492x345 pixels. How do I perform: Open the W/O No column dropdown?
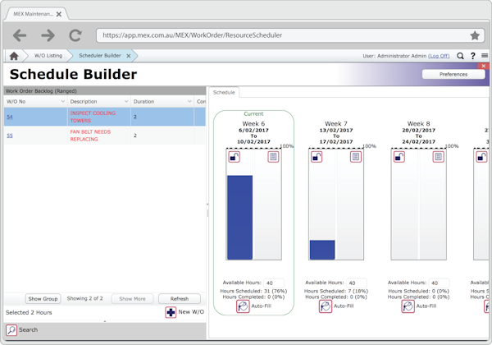click(x=63, y=101)
